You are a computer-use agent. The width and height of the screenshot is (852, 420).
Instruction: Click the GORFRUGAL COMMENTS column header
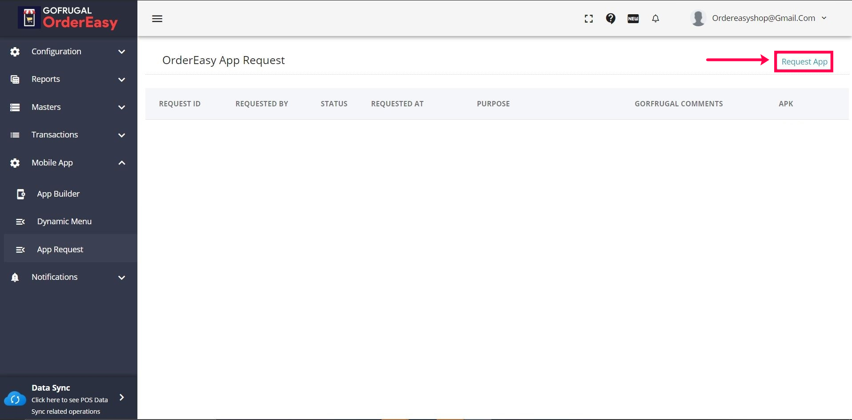coord(679,104)
